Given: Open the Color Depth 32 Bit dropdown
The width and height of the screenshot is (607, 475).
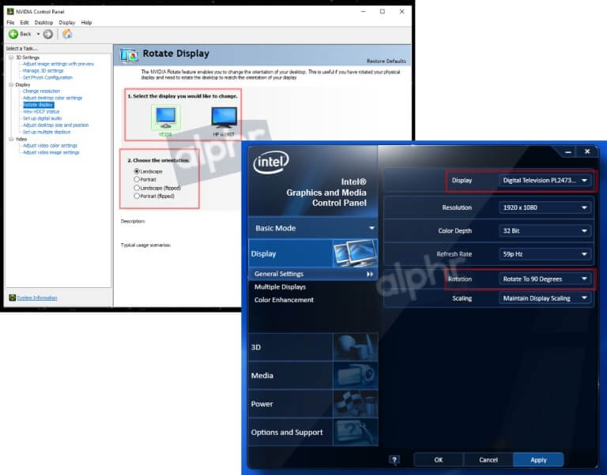Looking at the screenshot, I should 545,230.
